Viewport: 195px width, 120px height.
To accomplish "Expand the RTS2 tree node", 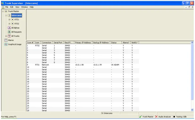I will click(9, 24).
